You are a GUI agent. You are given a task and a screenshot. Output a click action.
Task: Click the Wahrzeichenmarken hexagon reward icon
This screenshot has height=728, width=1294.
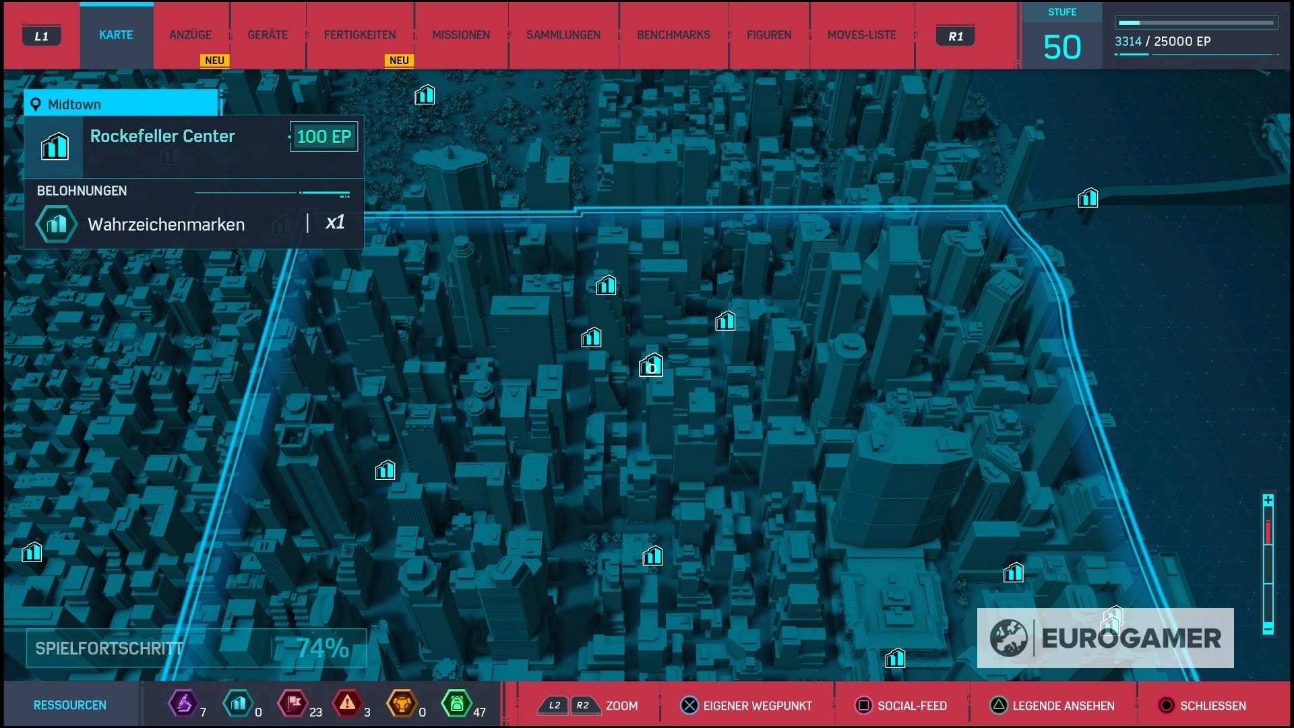point(57,224)
